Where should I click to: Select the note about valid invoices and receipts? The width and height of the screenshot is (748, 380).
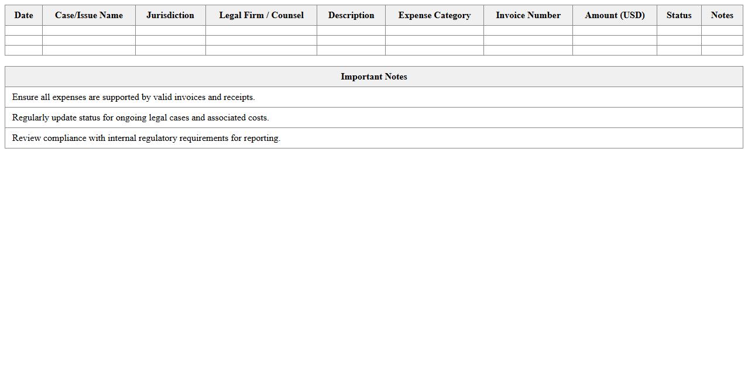tap(373, 97)
